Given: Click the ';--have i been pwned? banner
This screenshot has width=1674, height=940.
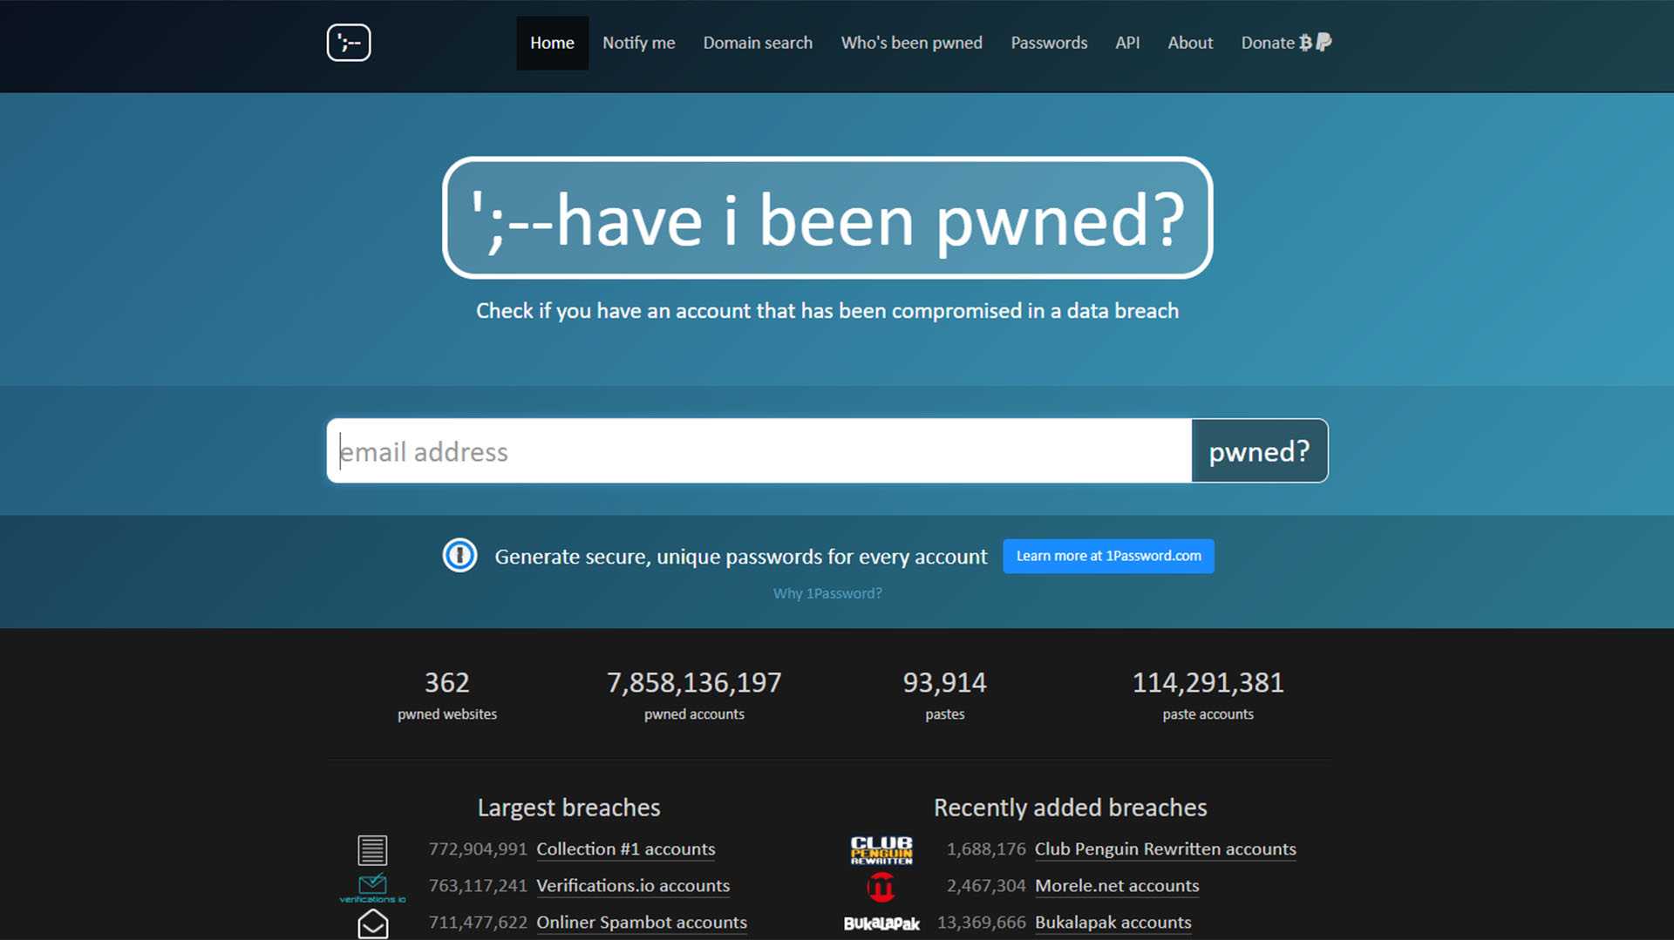Looking at the screenshot, I should pyautogui.click(x=827, y=218).
